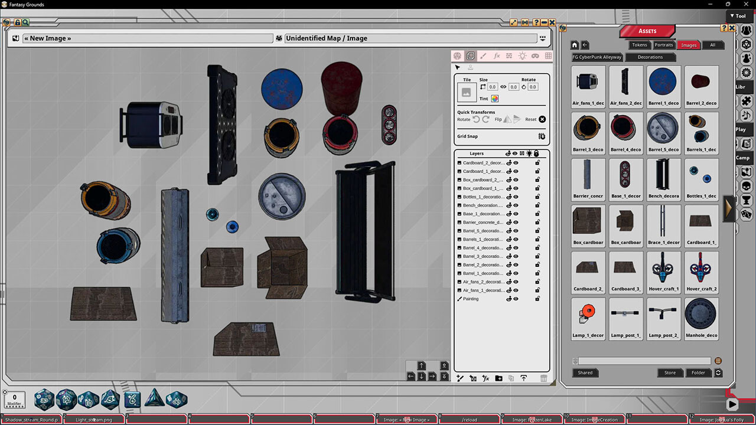Click the new folder icon below the Layers list
This screenshot has height=425, width=756.
click(498, 378)
